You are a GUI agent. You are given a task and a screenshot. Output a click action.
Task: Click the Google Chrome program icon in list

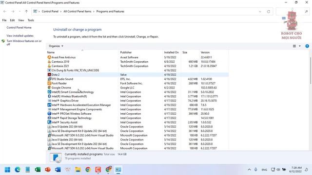[x=49, y=87]
